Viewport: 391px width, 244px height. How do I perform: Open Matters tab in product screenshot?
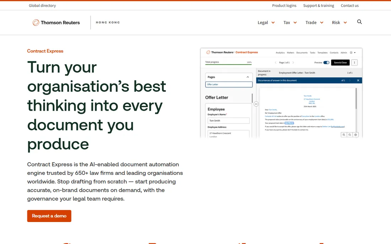coord(290,53)
